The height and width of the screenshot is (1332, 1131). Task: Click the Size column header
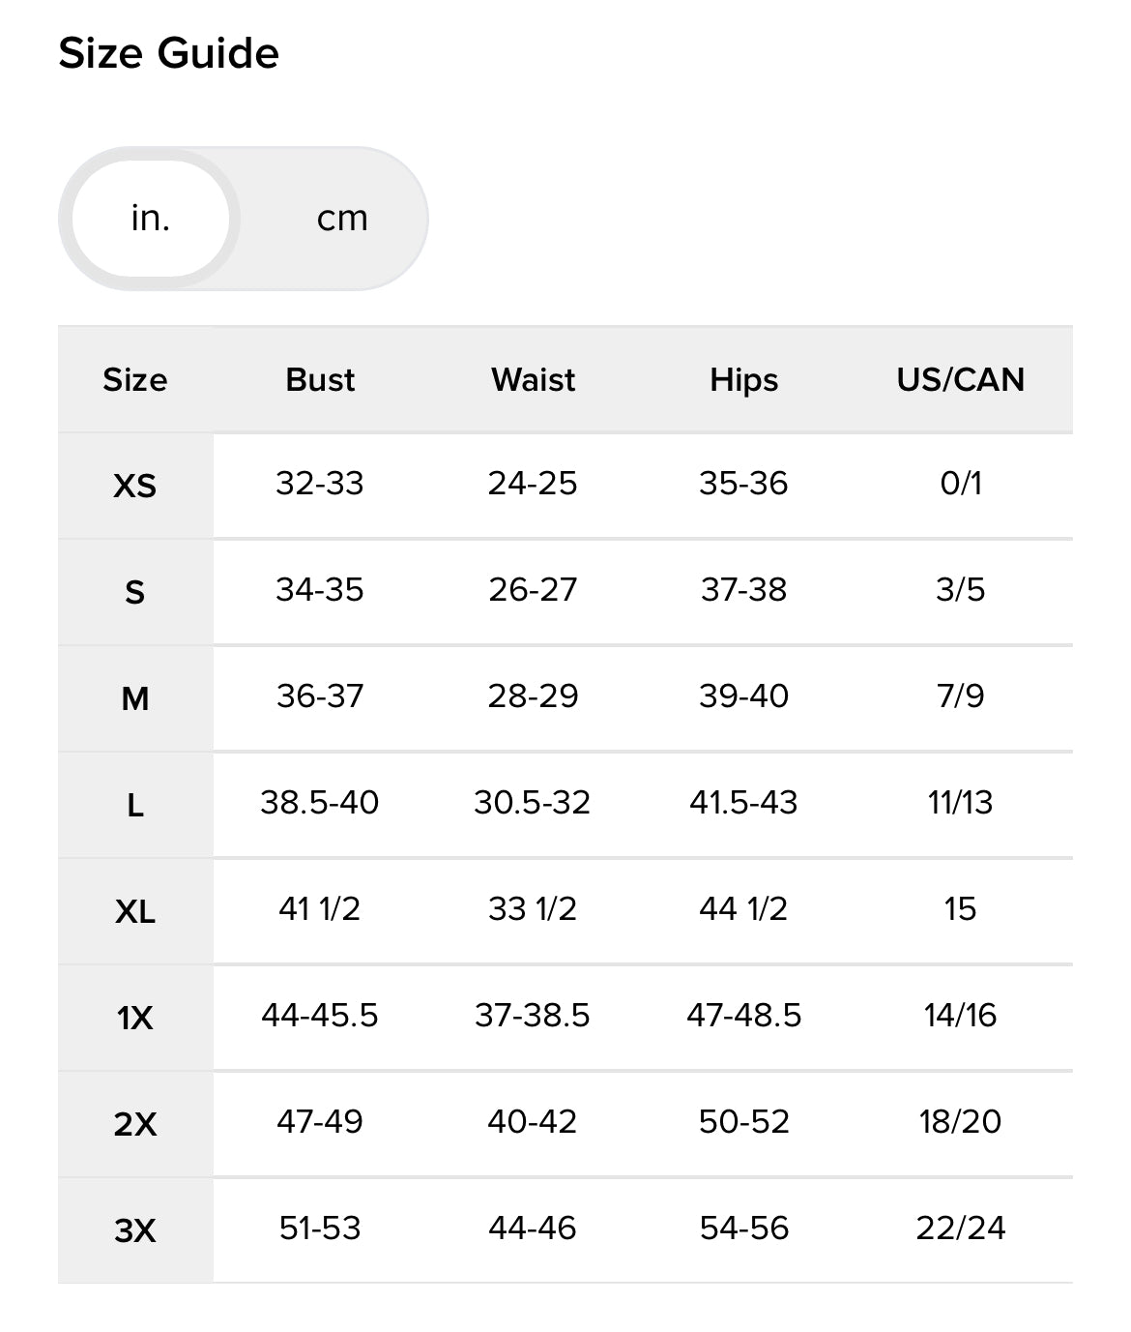[135, 379]
